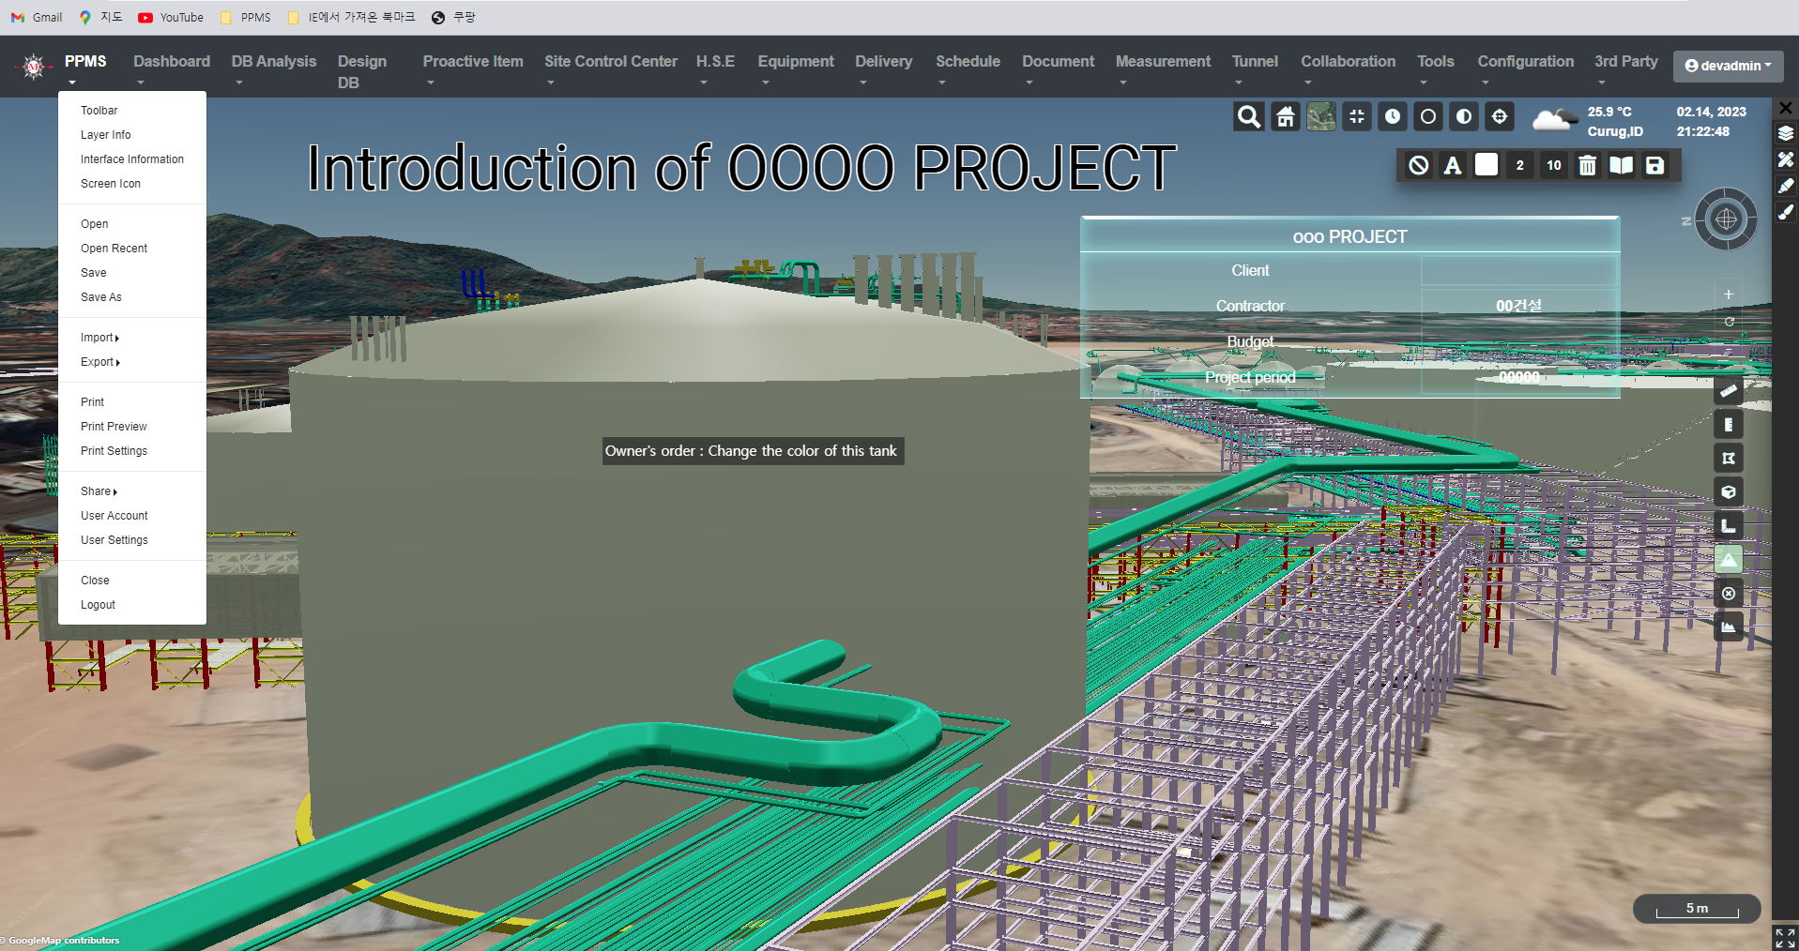Open the devadmin user dropdown
This screenshot has height=951, width=1799.
[1728, 66]
